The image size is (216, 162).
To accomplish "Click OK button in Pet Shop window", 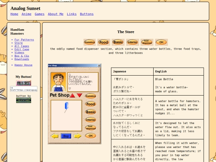I will (x=91, y=136).
